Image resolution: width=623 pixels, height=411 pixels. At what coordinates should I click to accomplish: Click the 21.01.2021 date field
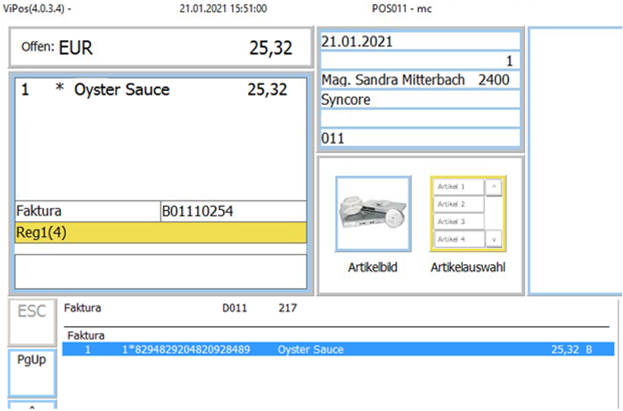pyautogui.click(x=420, y=42)
